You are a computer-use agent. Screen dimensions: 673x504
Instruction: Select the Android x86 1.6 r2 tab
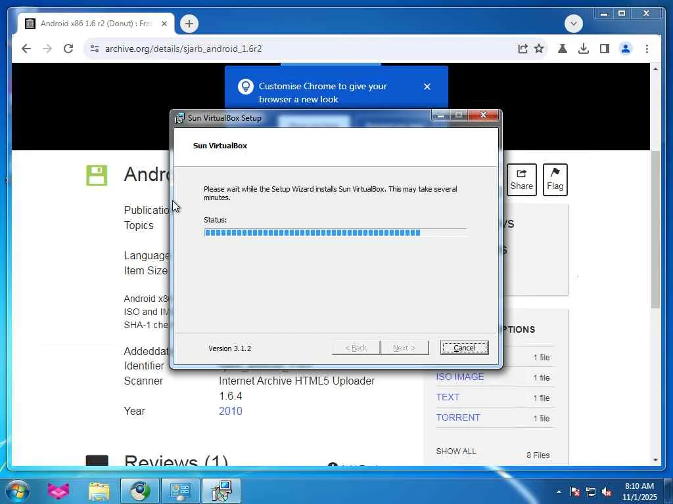tap(96, 24)
